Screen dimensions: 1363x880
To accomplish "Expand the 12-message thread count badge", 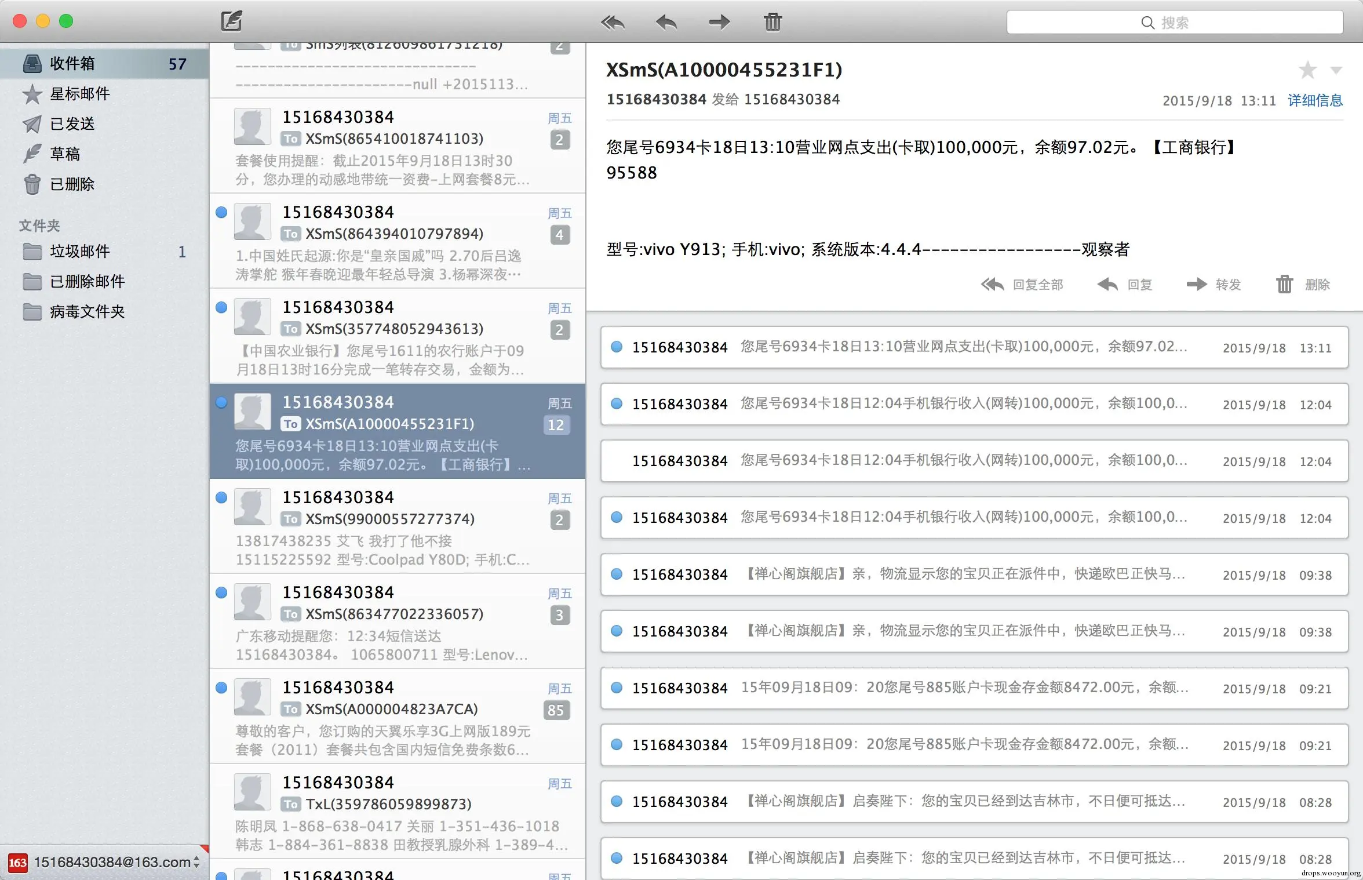I will [556, 425].
